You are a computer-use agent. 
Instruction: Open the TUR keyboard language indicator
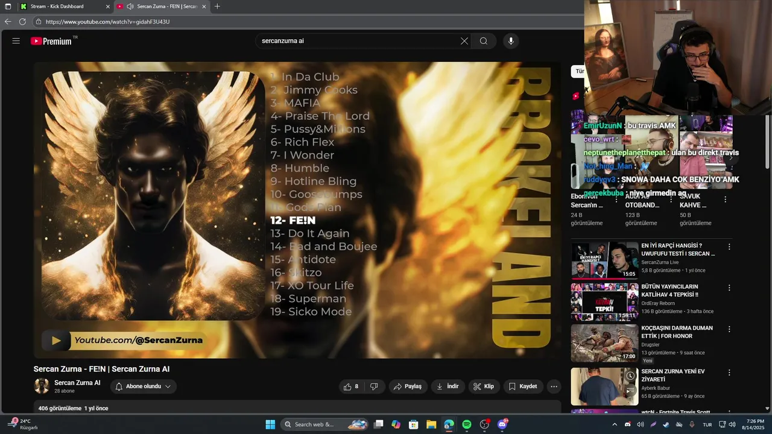tap(707, 424)
